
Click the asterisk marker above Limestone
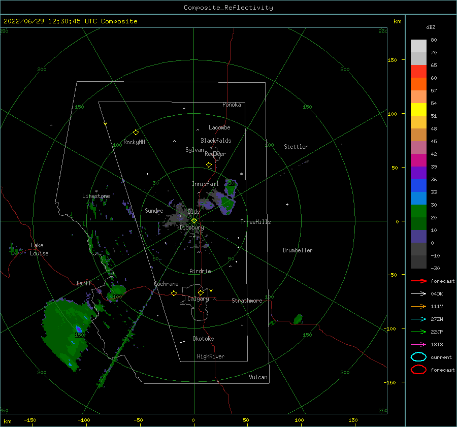(x=96, y=191)
